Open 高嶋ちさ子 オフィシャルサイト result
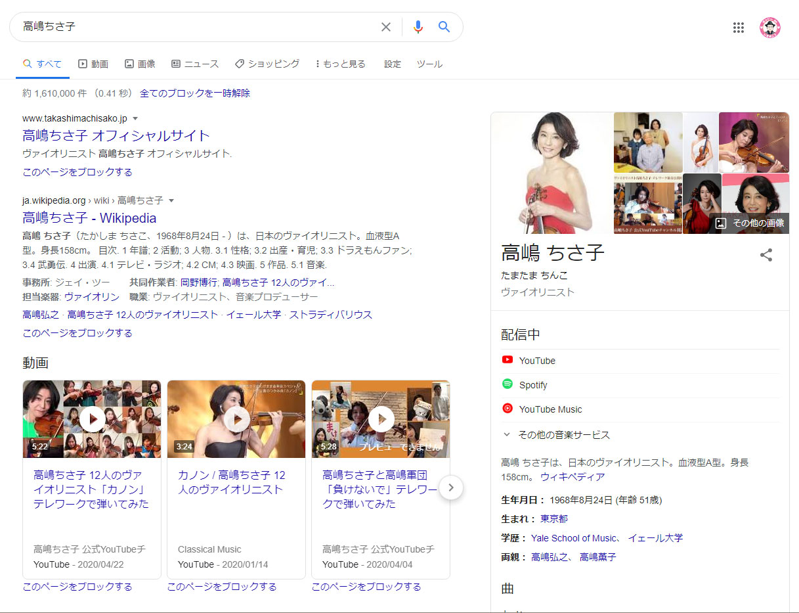799x613 pixels. click(116, 136)
